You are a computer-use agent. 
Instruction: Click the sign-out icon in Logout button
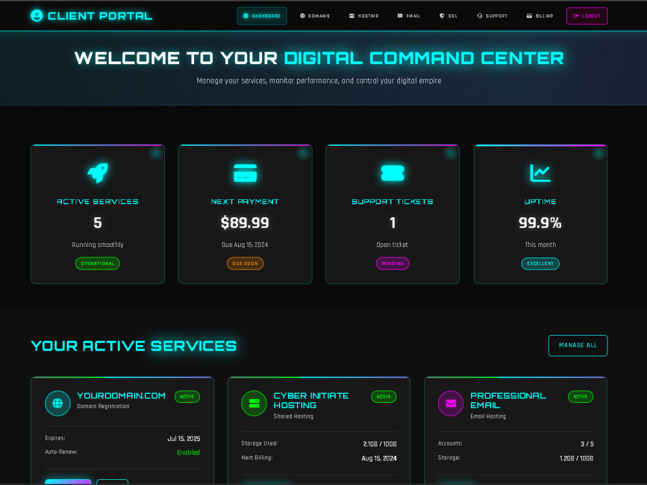576,16
